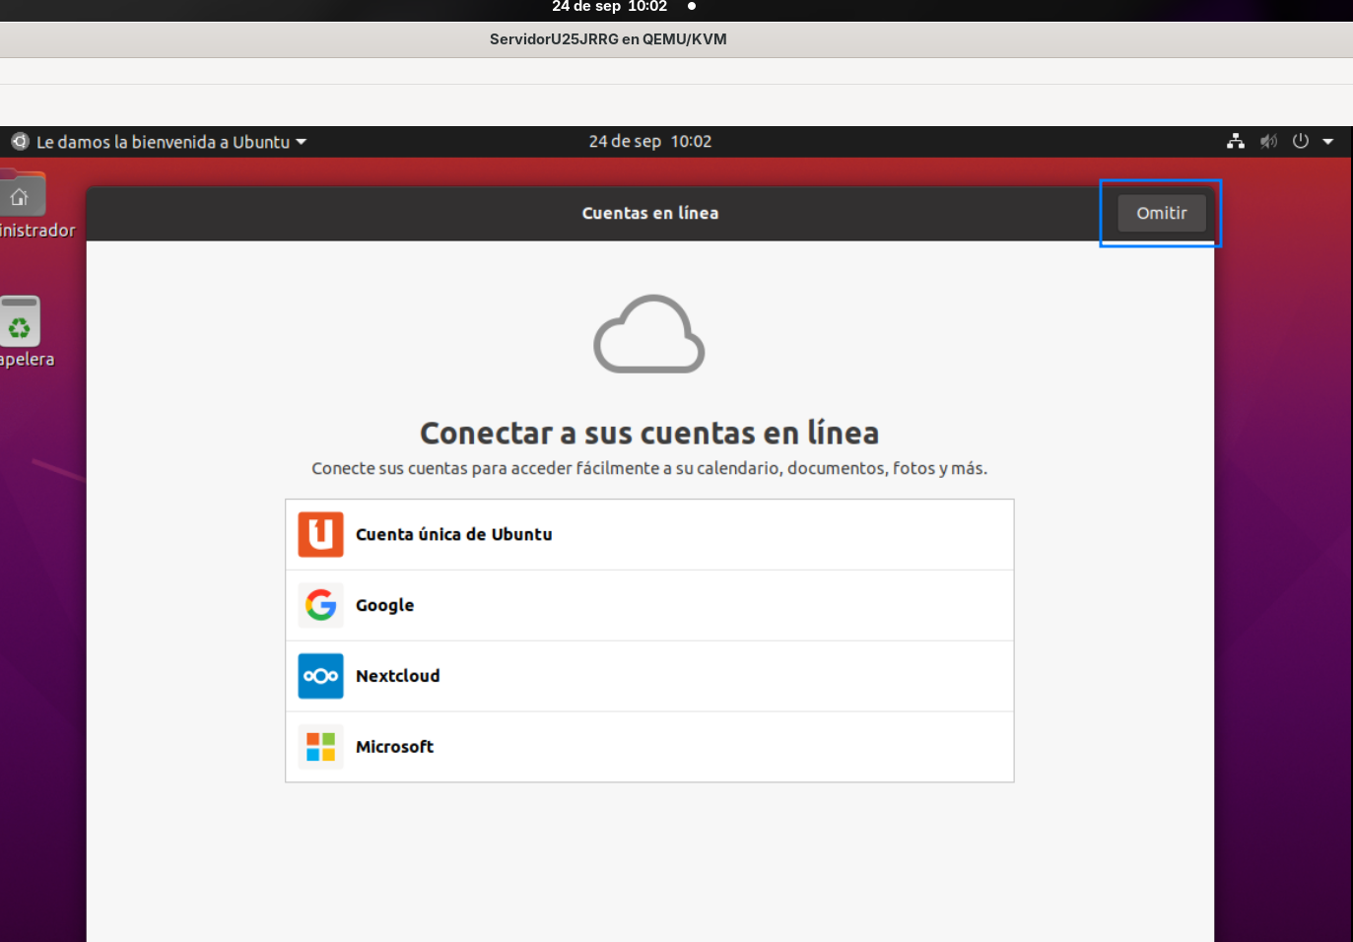The image size is (1353, 942).
Task: Click the Omitir button
Action: 1162,213
